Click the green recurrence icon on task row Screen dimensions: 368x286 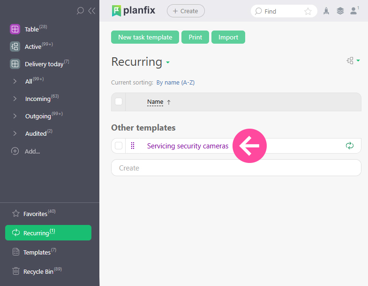(x=349, y=146)
